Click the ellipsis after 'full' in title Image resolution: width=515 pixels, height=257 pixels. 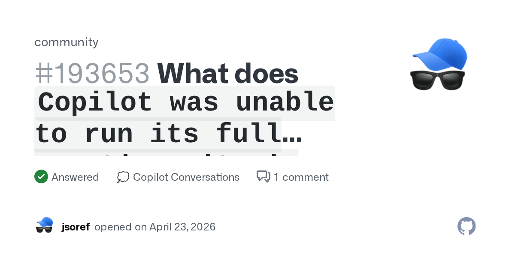(x=292, y=133)
